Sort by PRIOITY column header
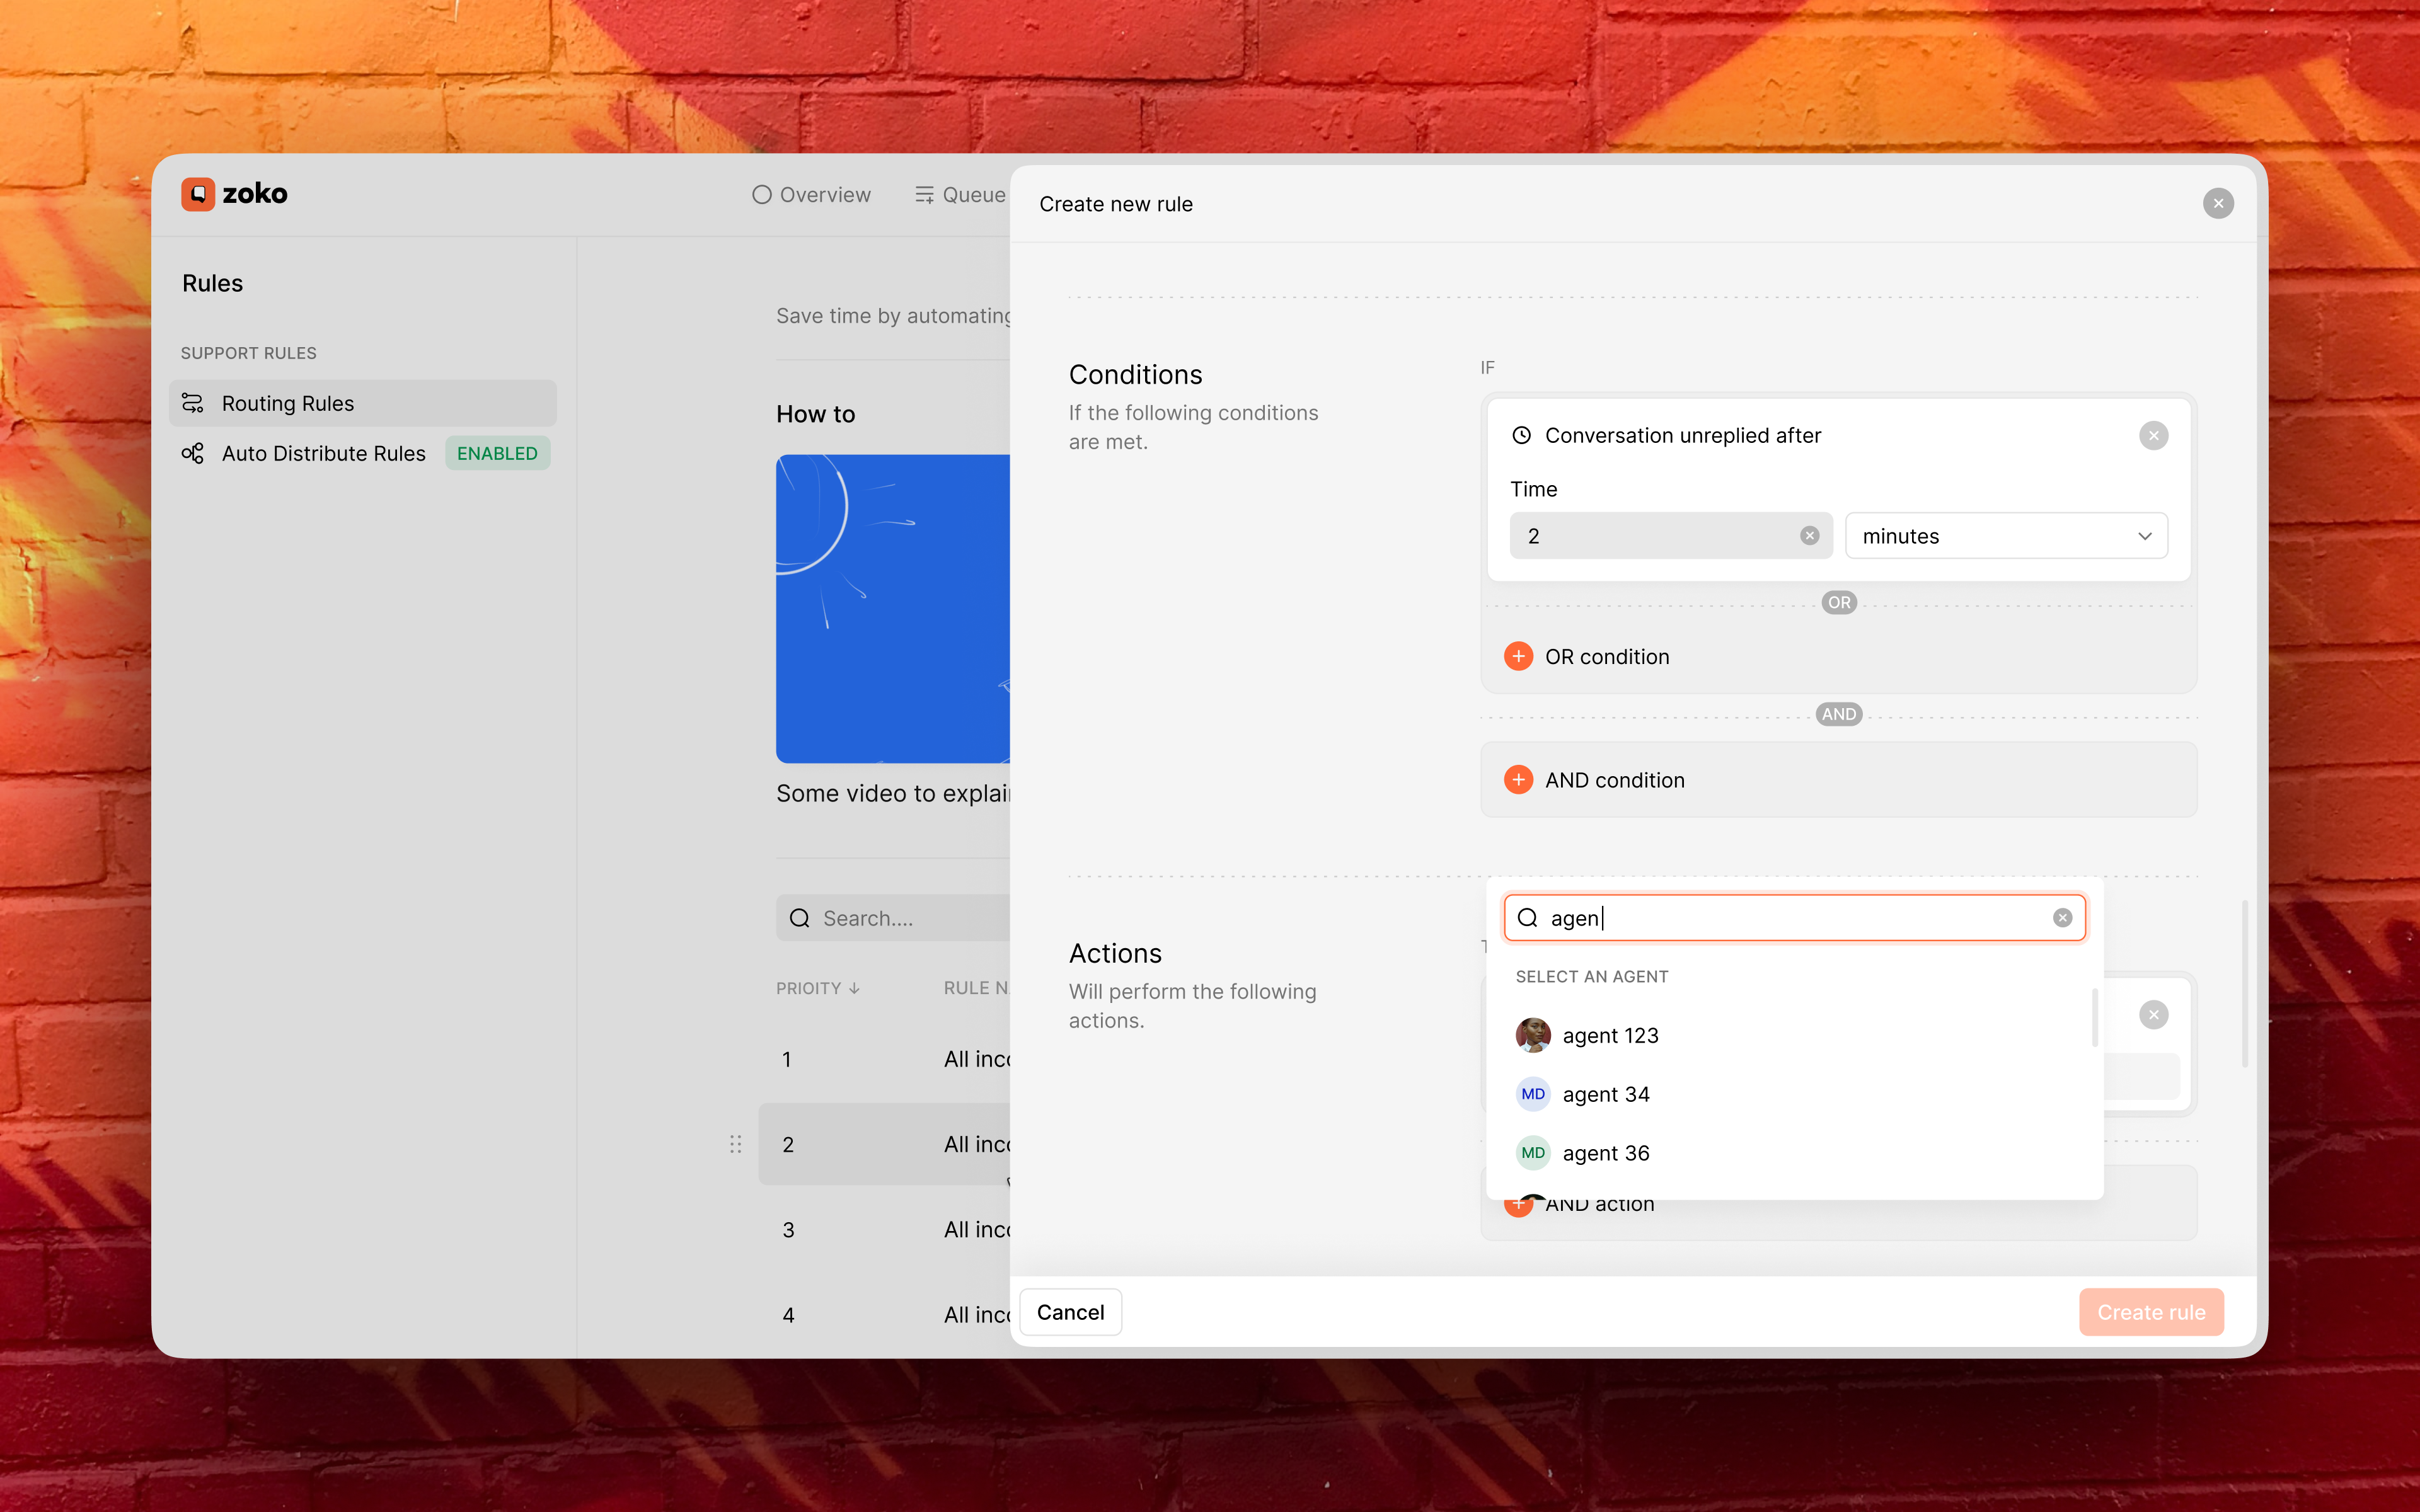Image resolution: width=2420 pixels, height=1512 pixels. click(x=817, y=988)
